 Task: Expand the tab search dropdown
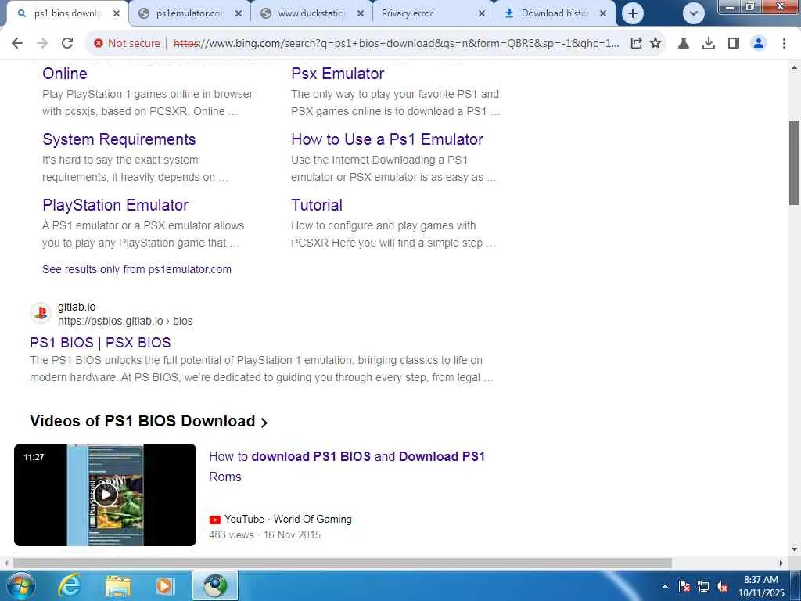[694, 13]
